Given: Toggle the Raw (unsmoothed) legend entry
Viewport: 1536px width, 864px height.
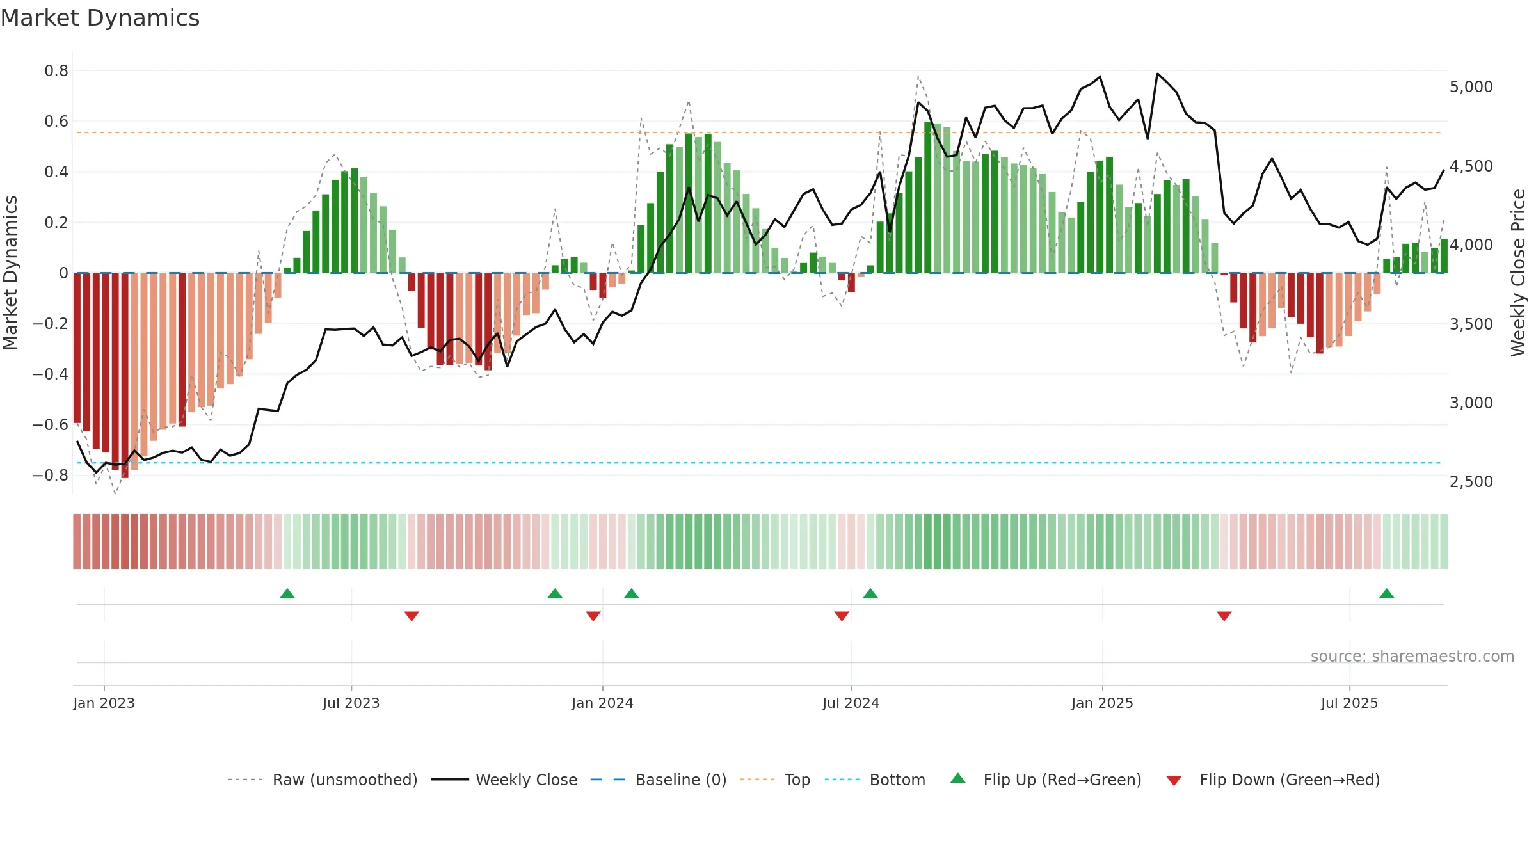Looking at the screenshot, I should [x=322, y=780].
